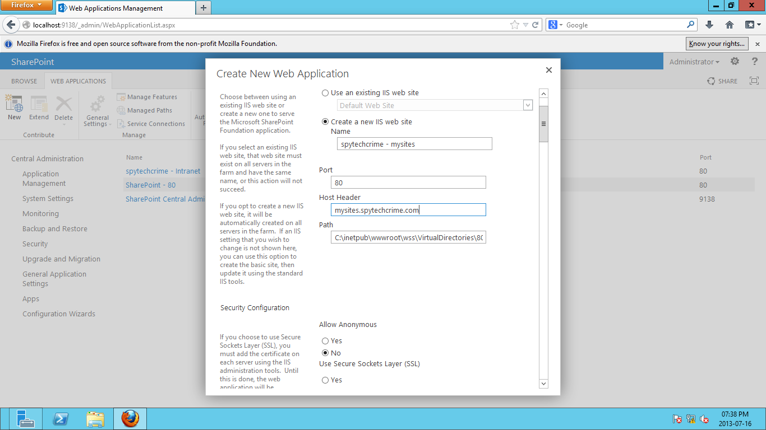Click the dialog scroll up arrow
The width and height of the screenshot is (766, 430).
click(x=543, y=94)
